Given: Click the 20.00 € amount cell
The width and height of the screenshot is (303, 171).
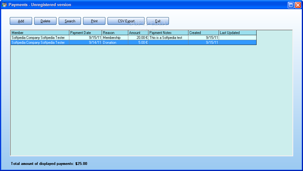Looking at the screenshot, I should coord(138,38).
